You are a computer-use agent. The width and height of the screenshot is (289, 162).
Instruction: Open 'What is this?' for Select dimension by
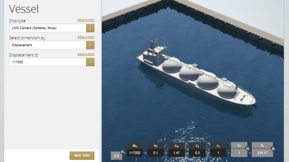click(x=86, y=37)
